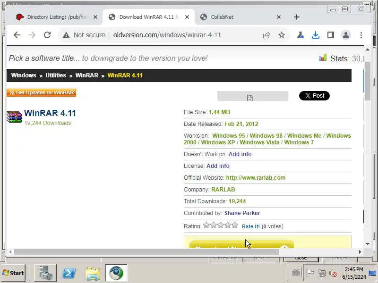
Task: Open the Utilities breadcrumb category
Action: (56, 75)
